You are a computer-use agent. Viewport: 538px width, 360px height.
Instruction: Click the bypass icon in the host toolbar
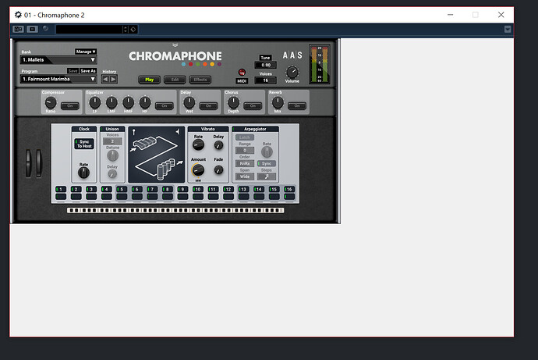pyautogui.click(x=32, y=29)
